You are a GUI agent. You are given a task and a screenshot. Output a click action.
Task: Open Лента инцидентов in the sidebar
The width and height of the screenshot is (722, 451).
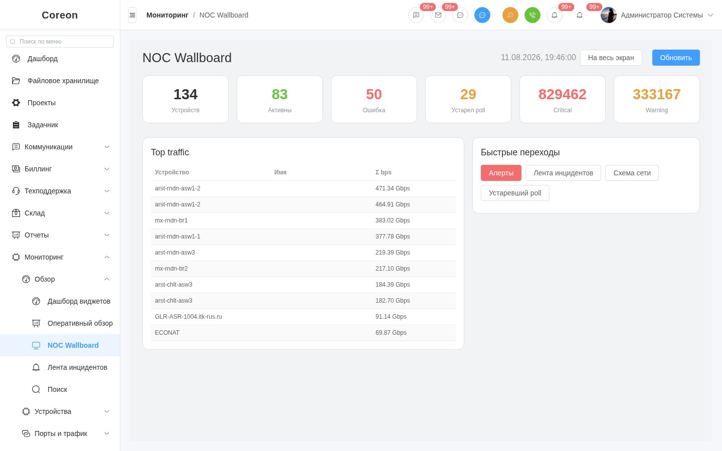(x=60, y=367)
